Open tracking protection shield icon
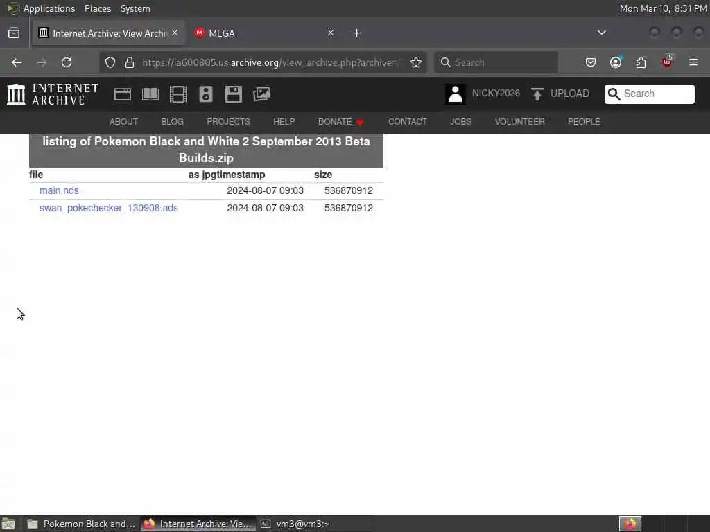This screenshot has width=710, height=532. [x=110, y=62]
